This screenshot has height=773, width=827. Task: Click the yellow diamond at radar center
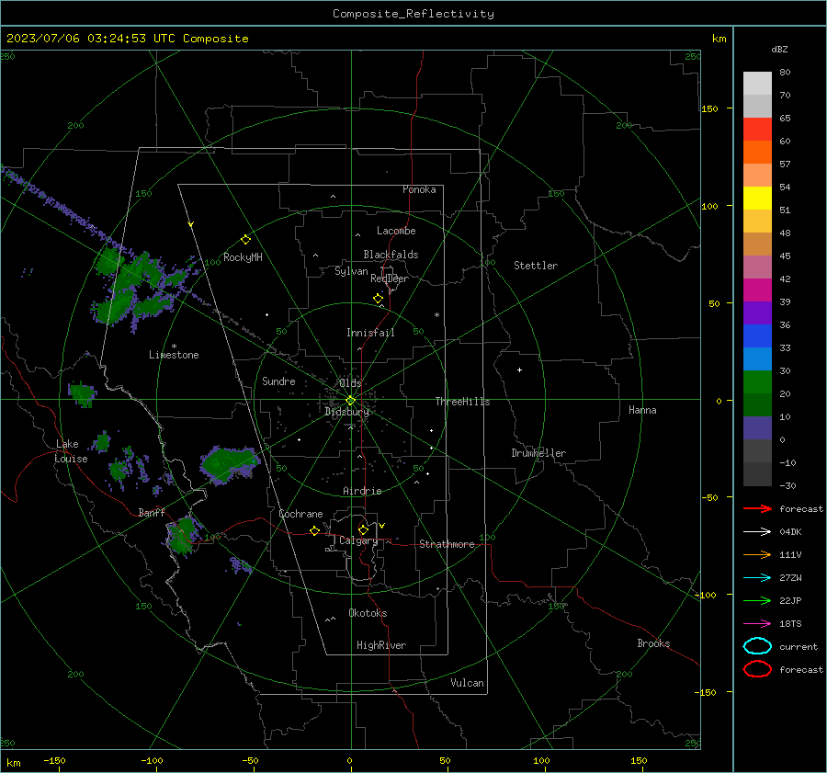coord(350,401)
